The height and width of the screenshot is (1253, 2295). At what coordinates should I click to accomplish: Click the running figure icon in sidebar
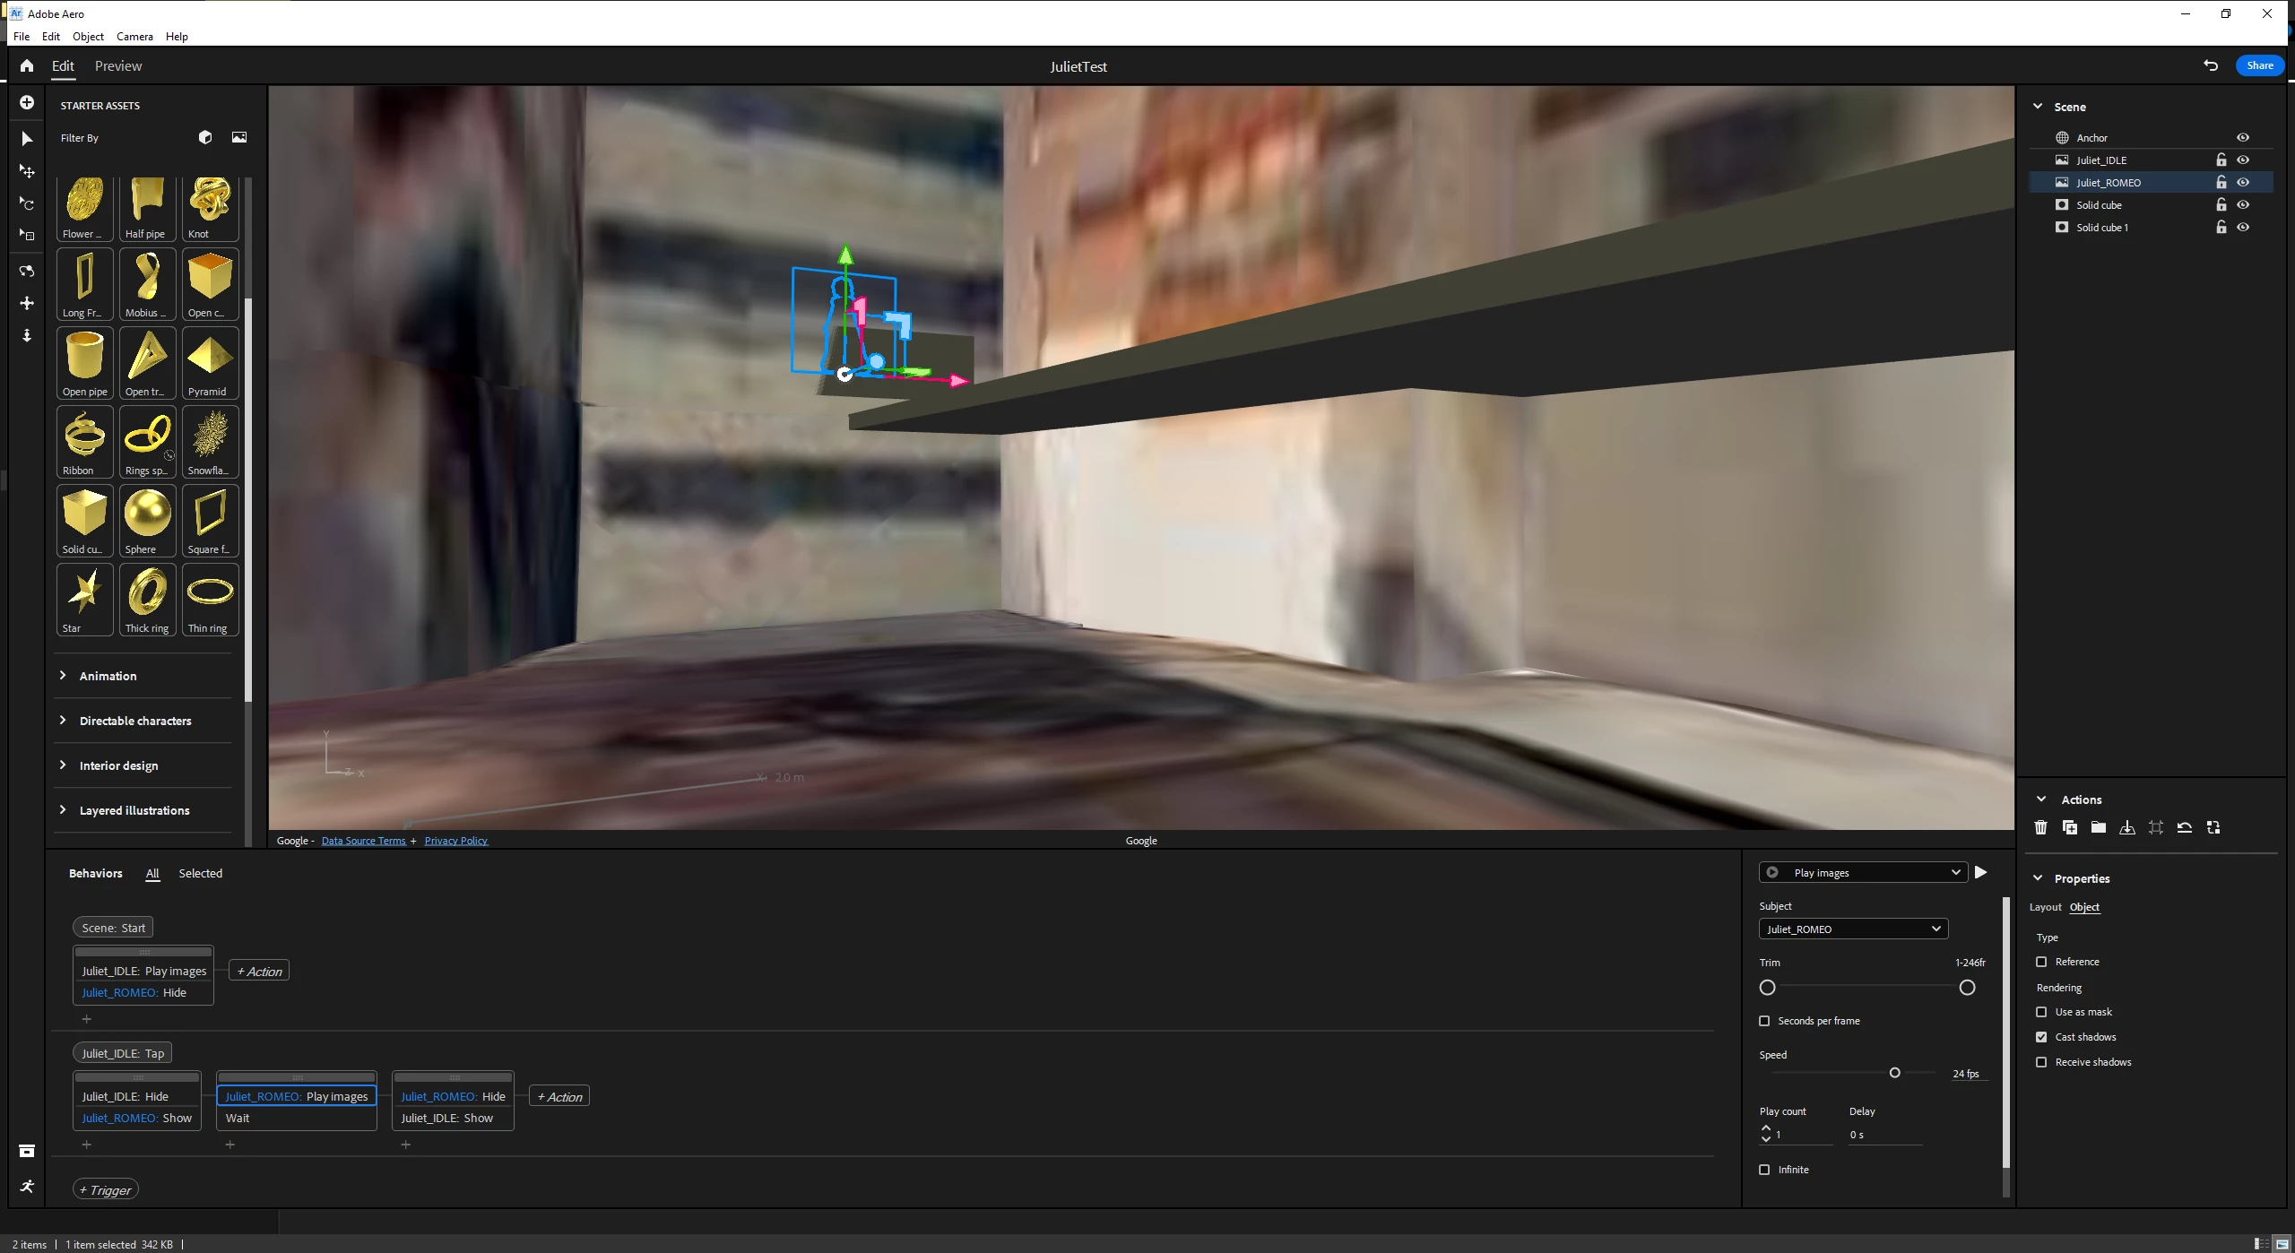coord(27,1186)
